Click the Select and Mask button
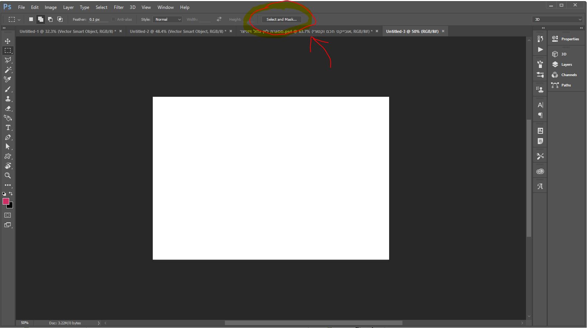The height and width of the screenshot is (328, 587). (281, 20)
